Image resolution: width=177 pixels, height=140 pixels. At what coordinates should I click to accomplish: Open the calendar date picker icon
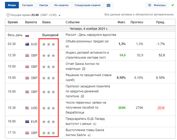click(x=109, y=5)
